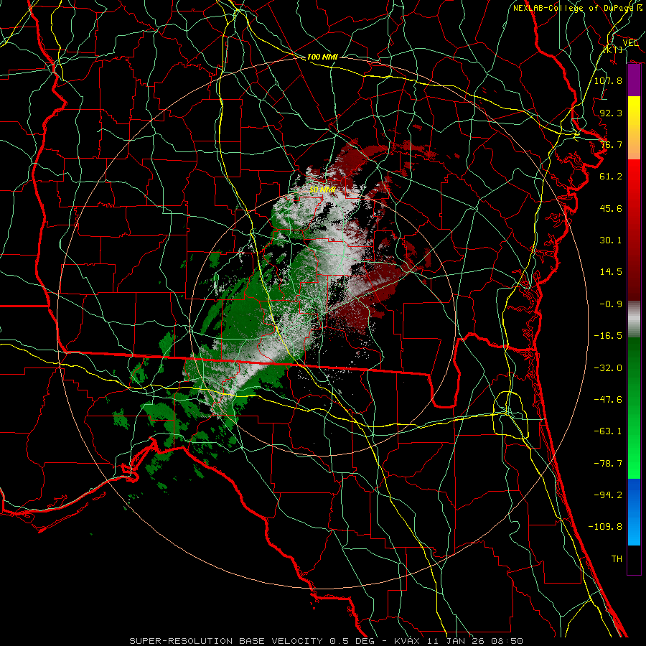Viewport: 646px width, 646px height.
Task: Select the -0.9 value on velocity scale
Action: [611, 304]
